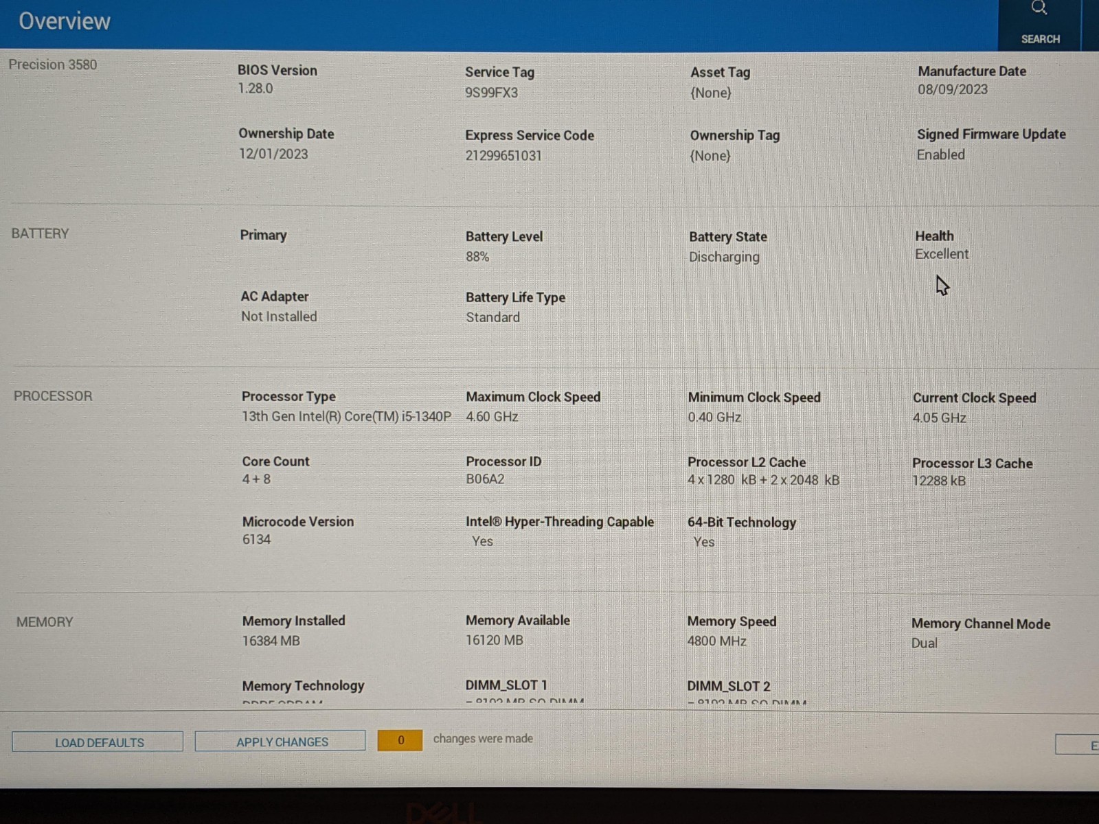Click Current Clock Speed 4.05 GHz
This screenshot has width=1099, height=824.
pos(939,418)
